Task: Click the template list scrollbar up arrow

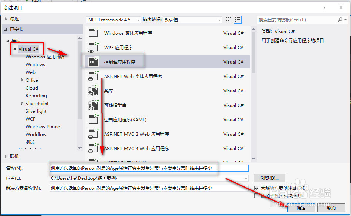Action: pyautogui.click(x=254, y=29)
